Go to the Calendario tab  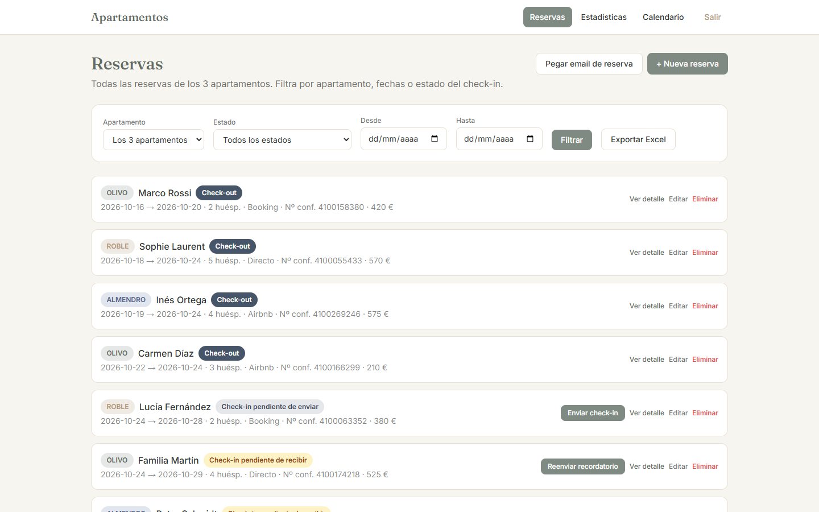(x=663, y=17)
